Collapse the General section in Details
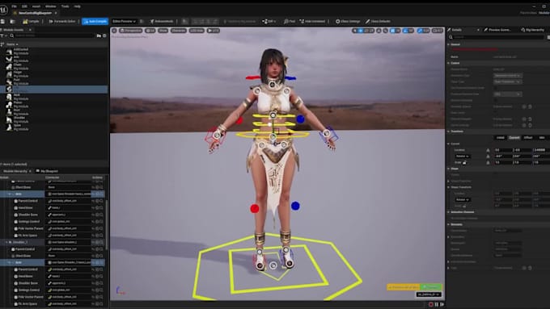Viewport: 550px width, 309px height. 449,44
